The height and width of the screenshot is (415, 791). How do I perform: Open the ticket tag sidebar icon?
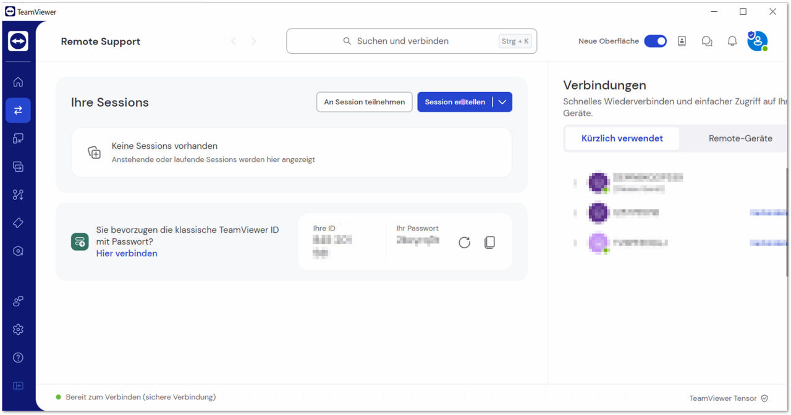tap(18, 223)
